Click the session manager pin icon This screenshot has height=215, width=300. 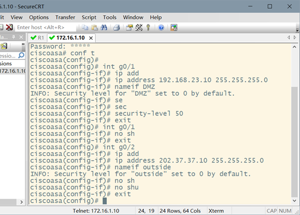(14, 37)
